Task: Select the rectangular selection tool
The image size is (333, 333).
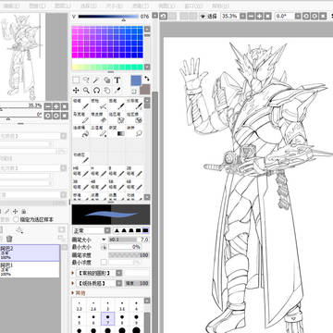Action: [76, 80]
